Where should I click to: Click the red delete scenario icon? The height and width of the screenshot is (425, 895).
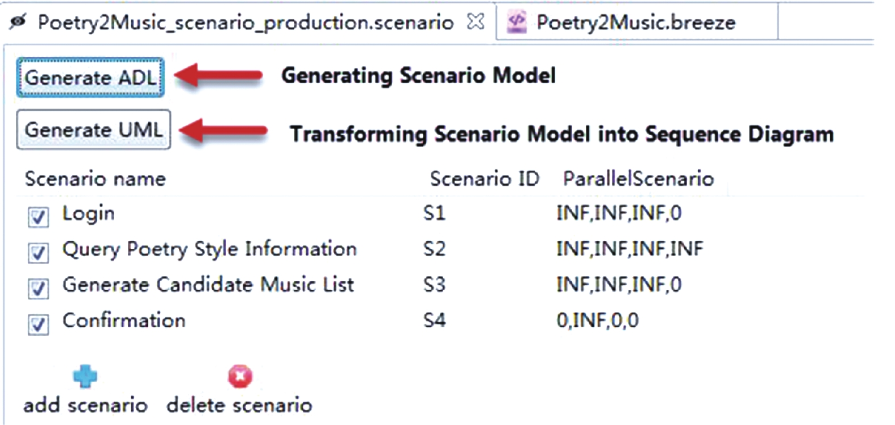[x=240, y=376]
